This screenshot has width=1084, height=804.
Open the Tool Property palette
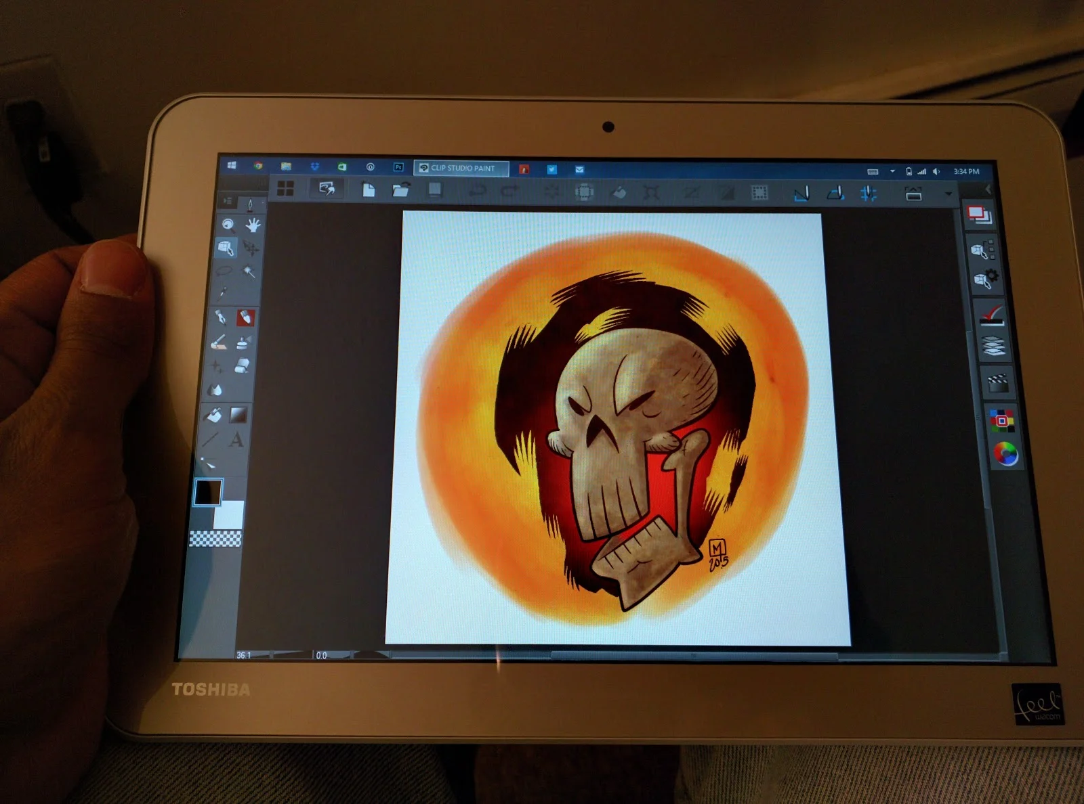click(985, 278)
